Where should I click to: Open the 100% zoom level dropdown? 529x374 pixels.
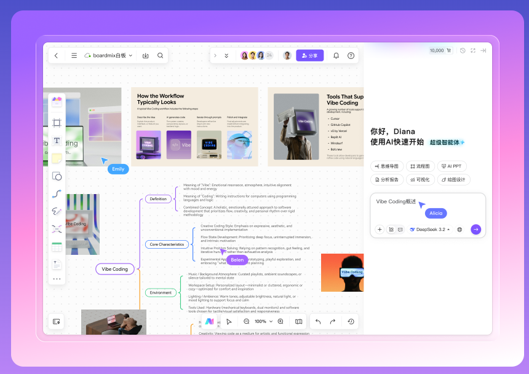[x=263, y=321]
